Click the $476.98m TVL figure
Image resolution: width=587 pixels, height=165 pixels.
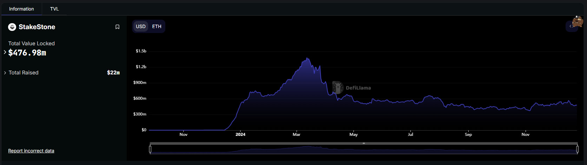click(x=27, y=53)
